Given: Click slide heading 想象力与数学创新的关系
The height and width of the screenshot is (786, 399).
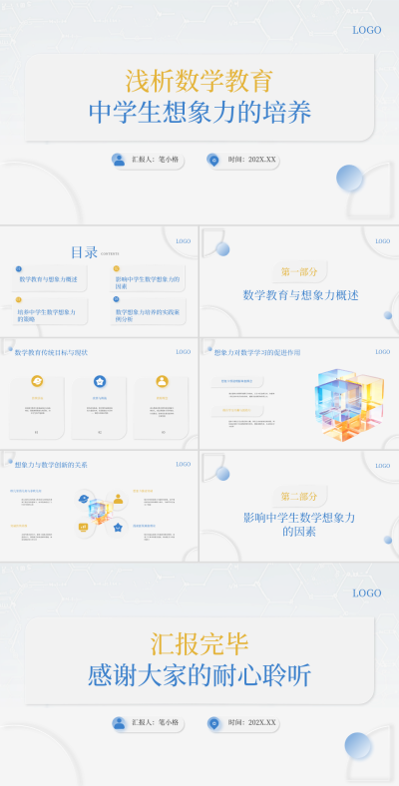Looking at the screenshot, I should coord(51,465).
